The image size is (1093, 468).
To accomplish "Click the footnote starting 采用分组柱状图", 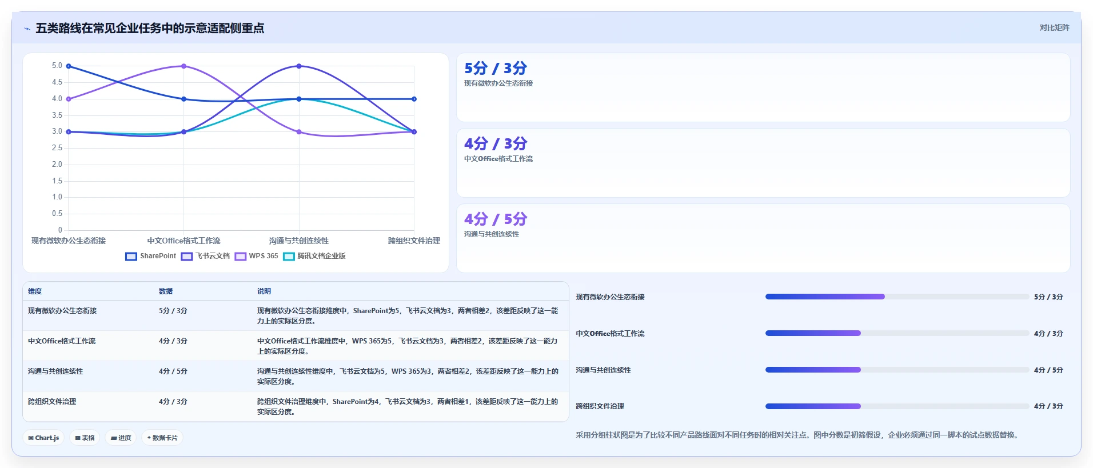I will (x=799, y=435).
